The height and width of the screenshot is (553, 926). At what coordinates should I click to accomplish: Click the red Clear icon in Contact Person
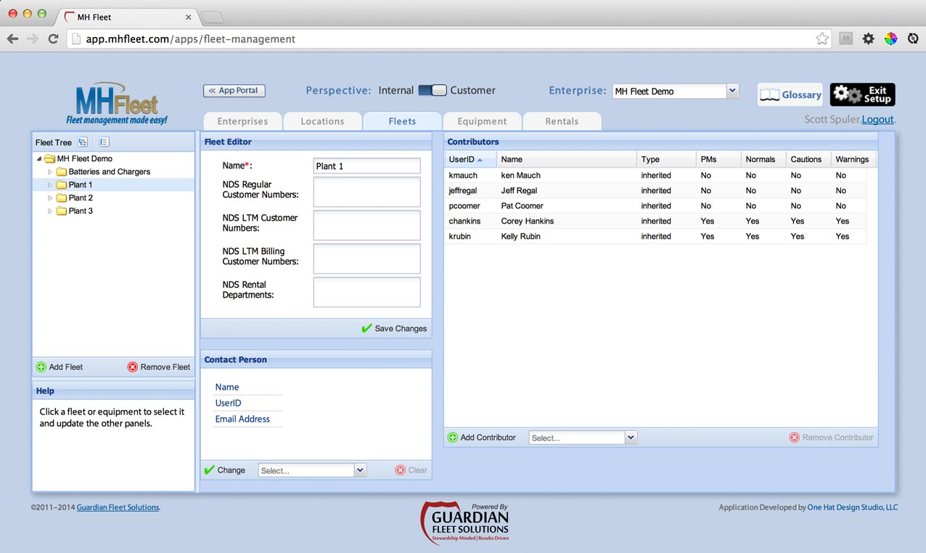point(400,470)
